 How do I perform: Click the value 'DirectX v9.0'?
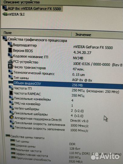[79, 121]
